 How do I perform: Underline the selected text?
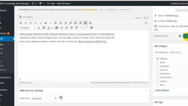click(x=38, y=28)
